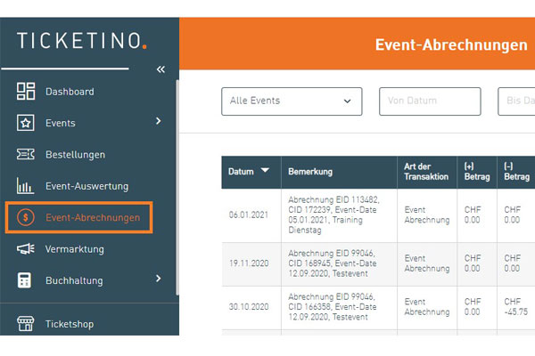Image resolution: width=535 pixels, height=356 pixels.
Task: Focus the Von Datum input field
Action: tap(430, 101)
